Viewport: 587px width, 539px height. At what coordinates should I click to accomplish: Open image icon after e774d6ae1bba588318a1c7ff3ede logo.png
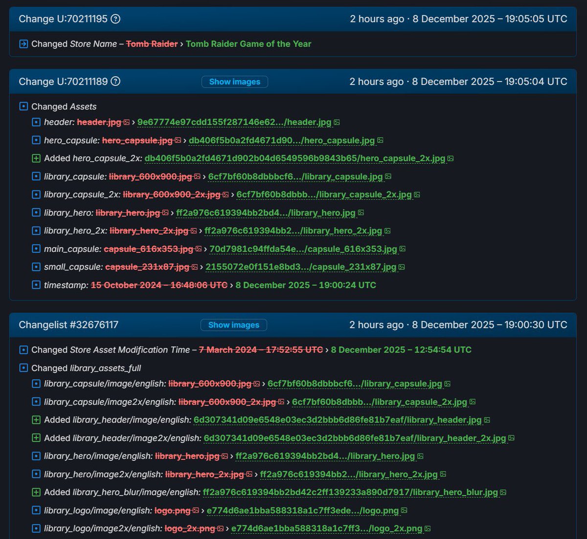(404, 510)
